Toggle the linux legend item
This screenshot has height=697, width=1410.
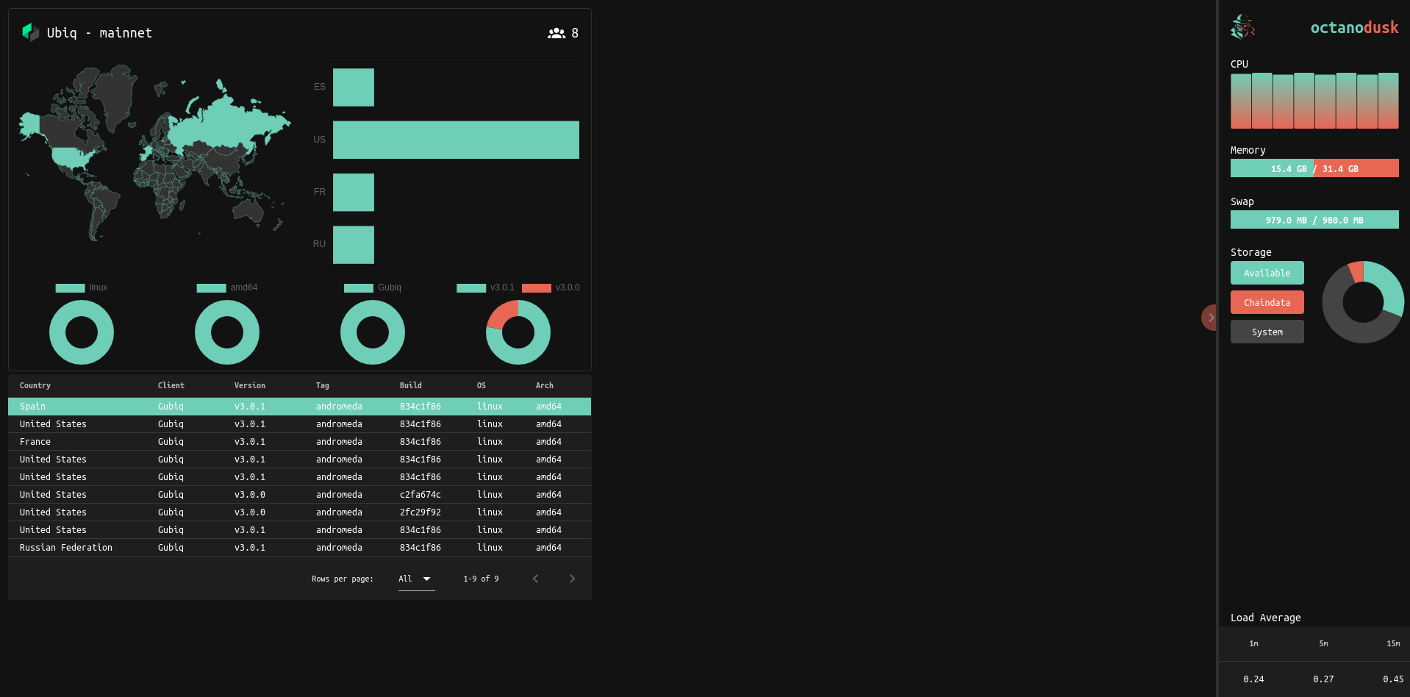[x=82, y=287]
